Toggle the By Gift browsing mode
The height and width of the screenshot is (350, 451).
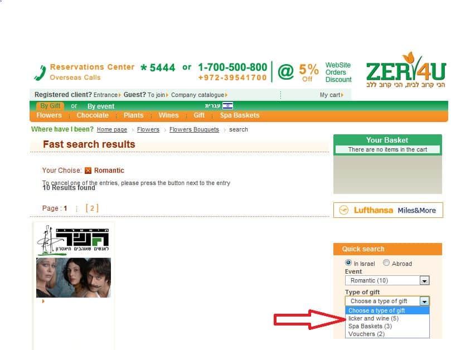click(50, 106)
